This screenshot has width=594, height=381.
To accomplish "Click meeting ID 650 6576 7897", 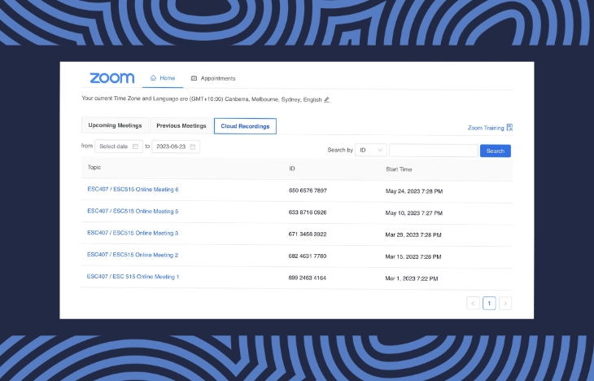I will pos(308,190).
